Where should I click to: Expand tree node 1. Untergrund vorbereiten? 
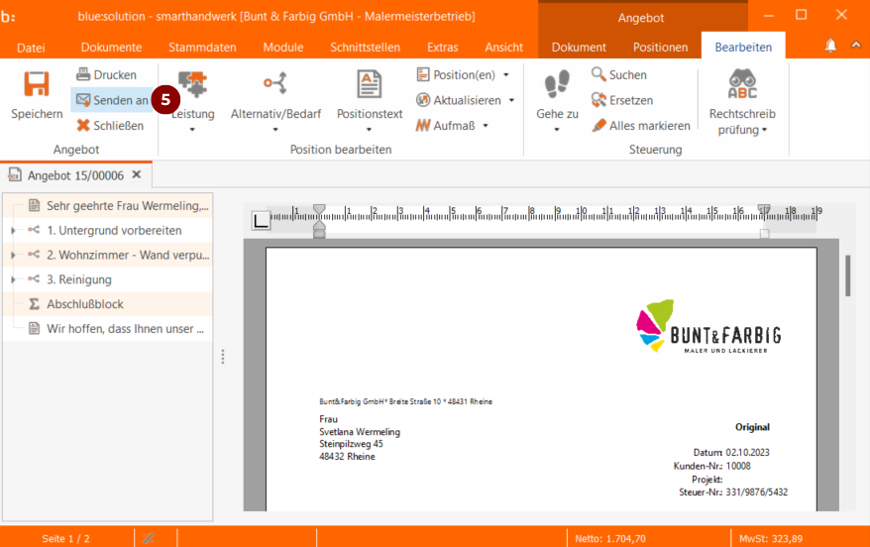pyautogui.click(x=13, y=230)
